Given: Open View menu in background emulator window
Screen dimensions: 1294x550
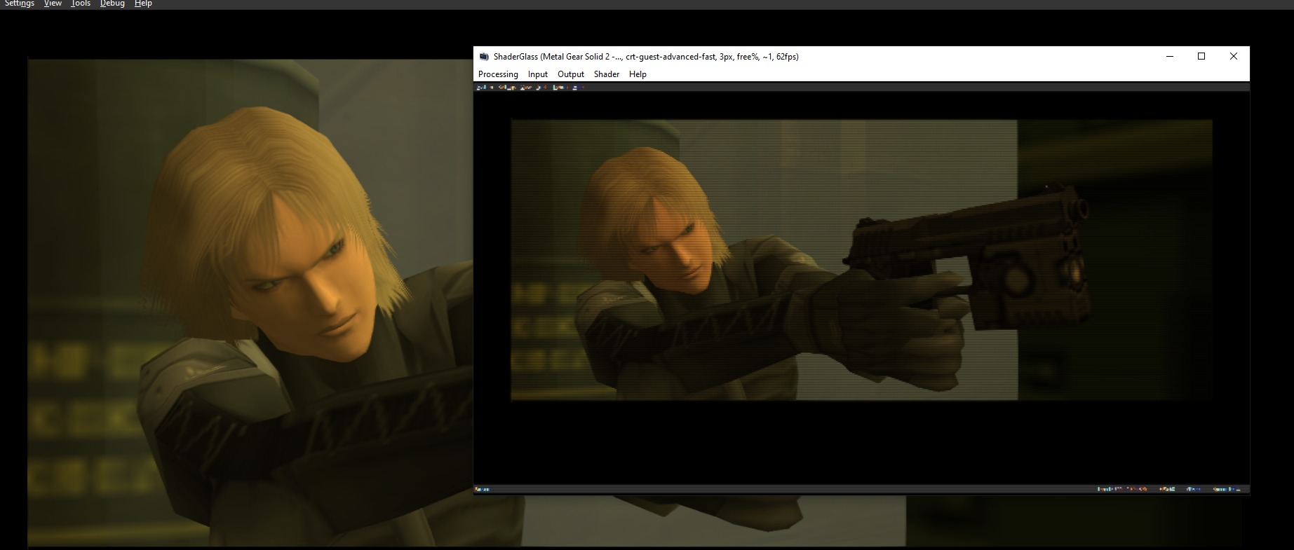Looking at the screenshot, I should [53, 4].
